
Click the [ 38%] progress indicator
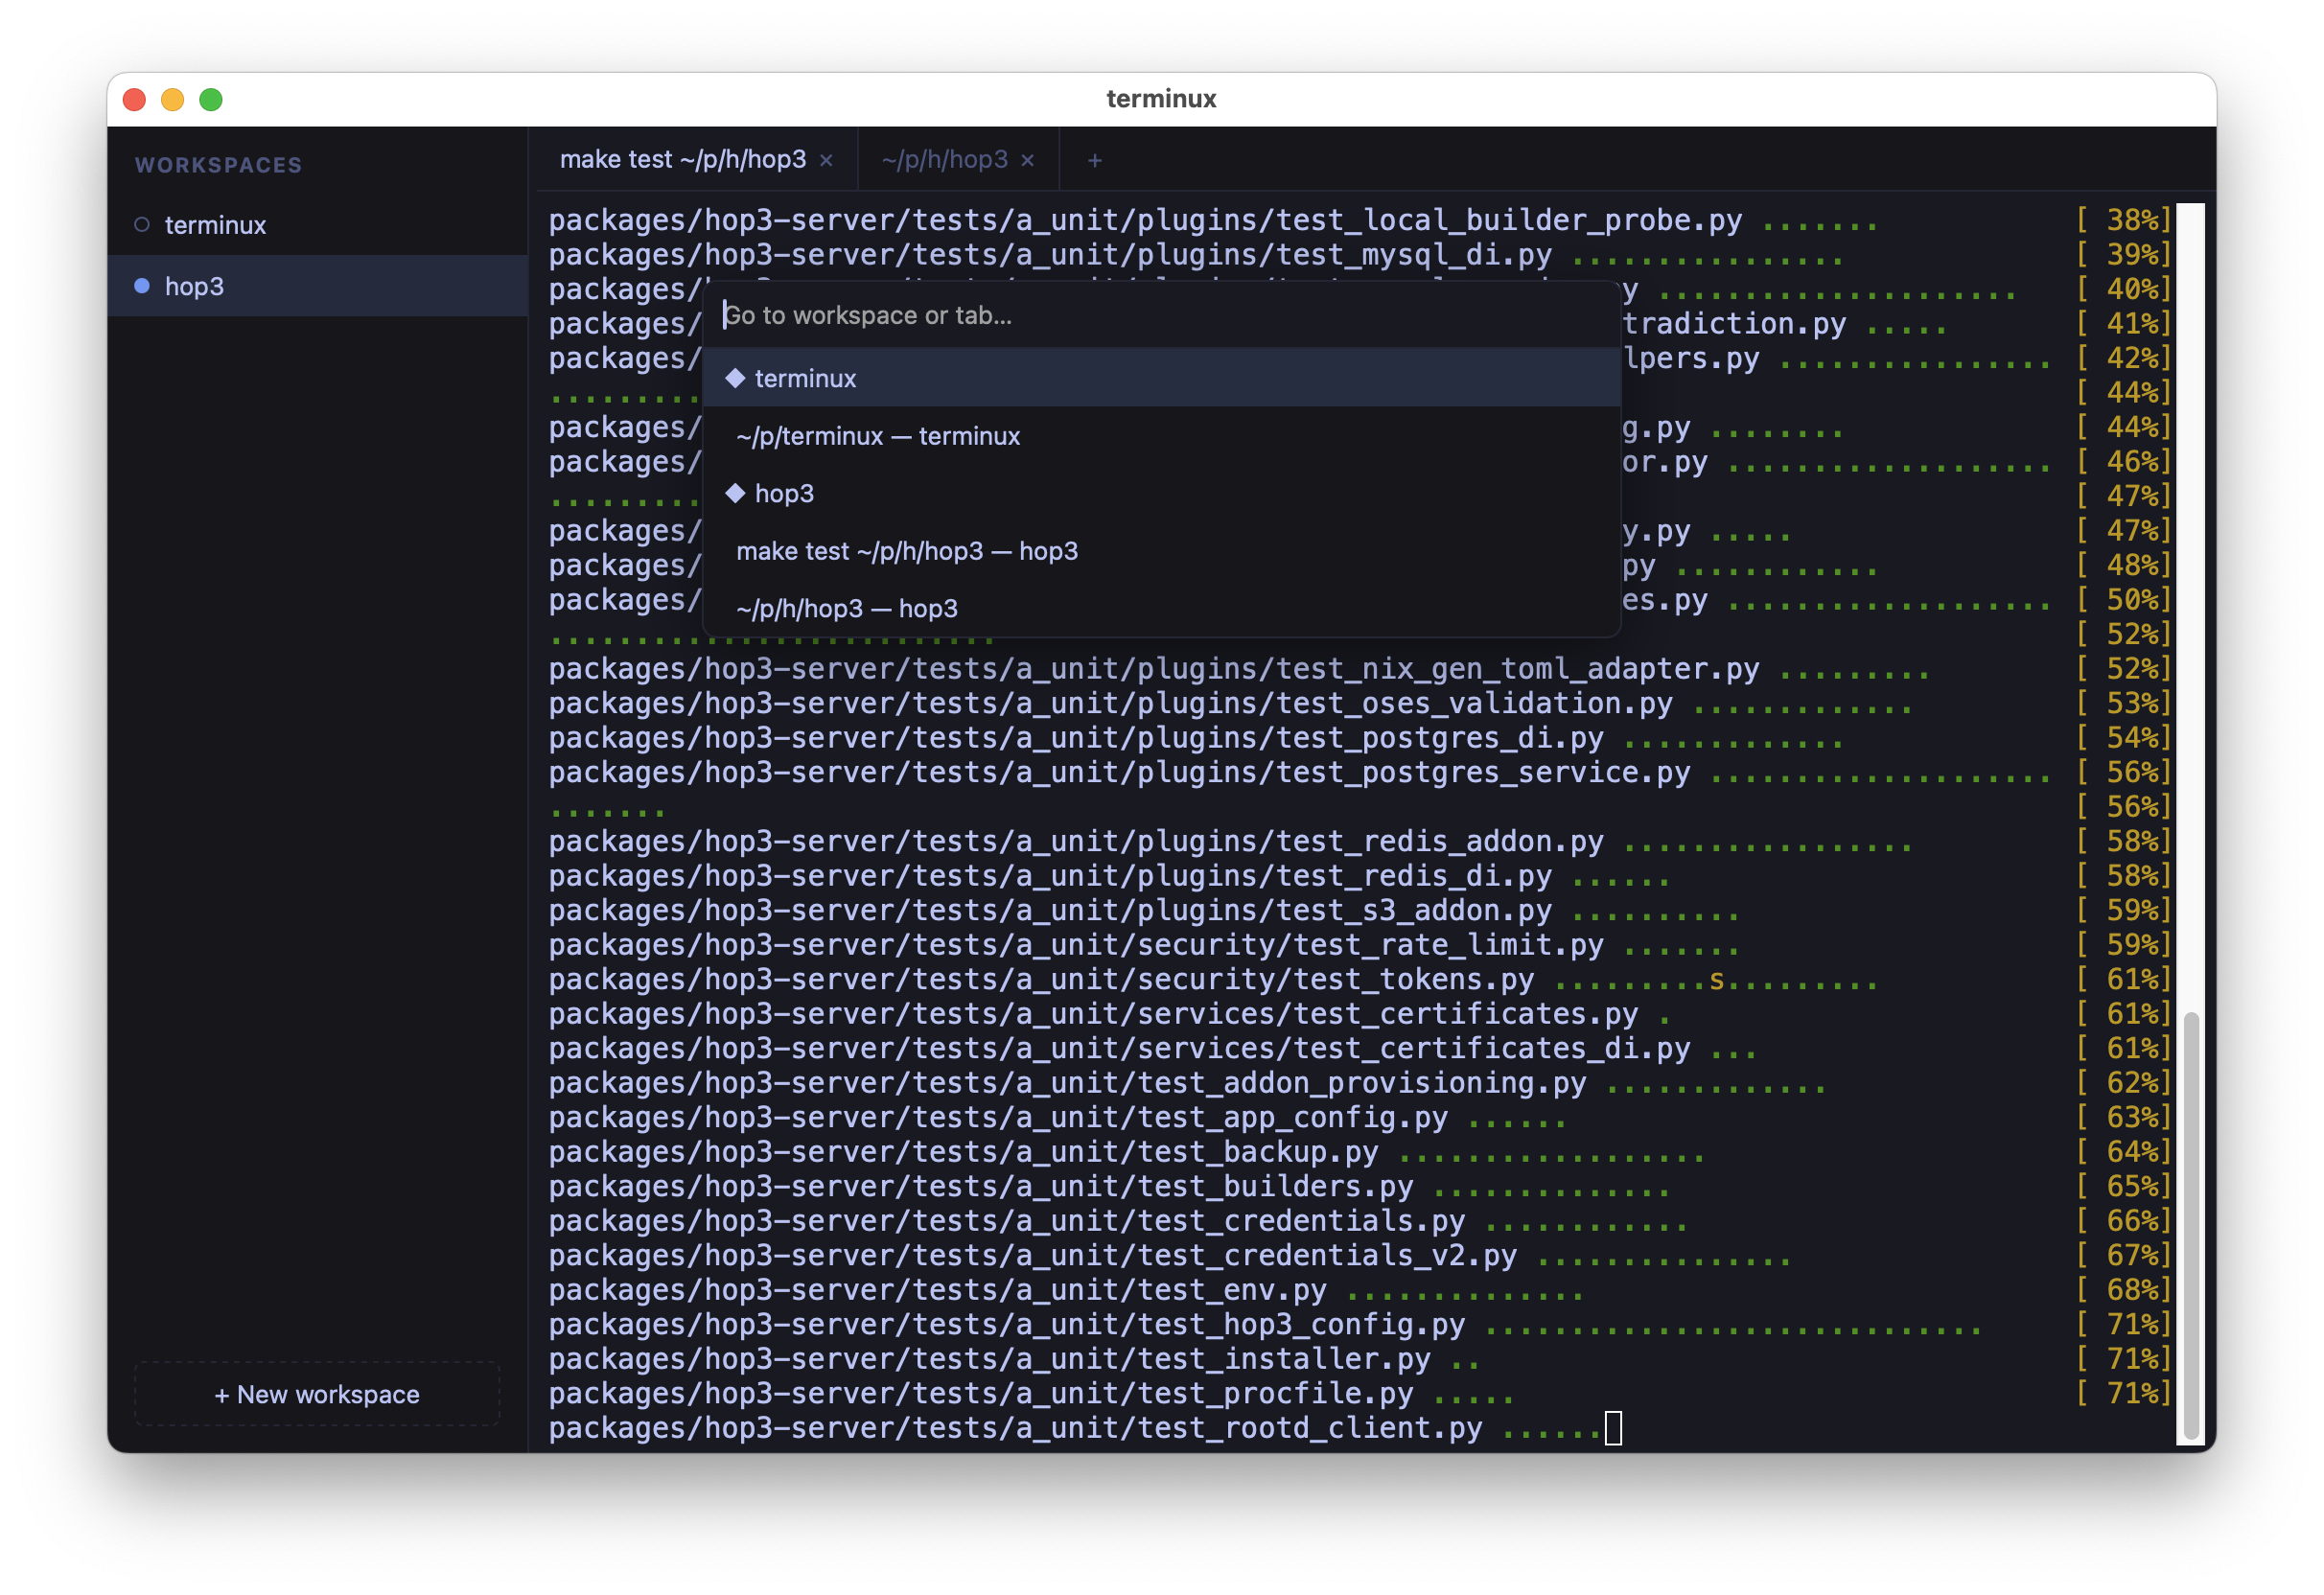point(2124,220)
